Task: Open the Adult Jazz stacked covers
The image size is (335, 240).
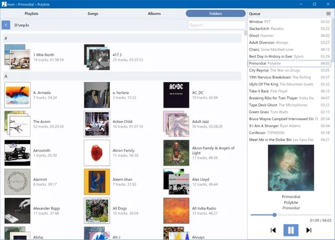Action: point(176,124)
